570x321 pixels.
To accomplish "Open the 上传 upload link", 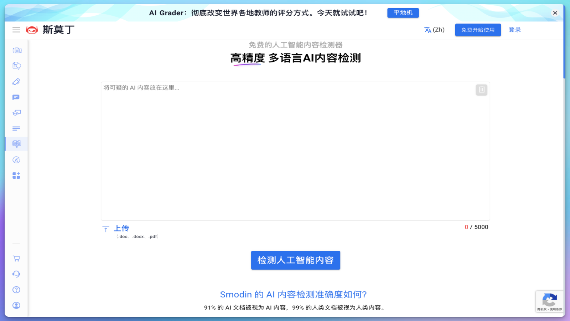I will pyautogui.click(x=121, y=228).
